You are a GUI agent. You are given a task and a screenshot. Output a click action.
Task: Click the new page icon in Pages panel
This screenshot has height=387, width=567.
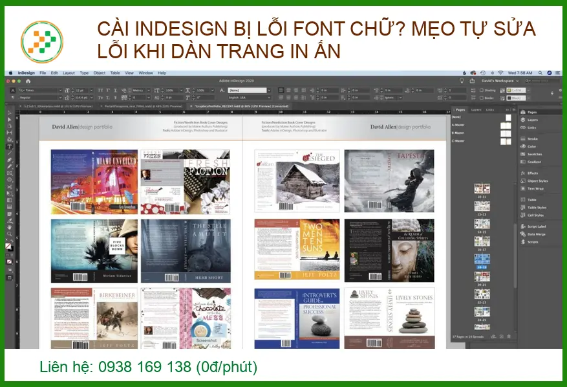(501, 337)
